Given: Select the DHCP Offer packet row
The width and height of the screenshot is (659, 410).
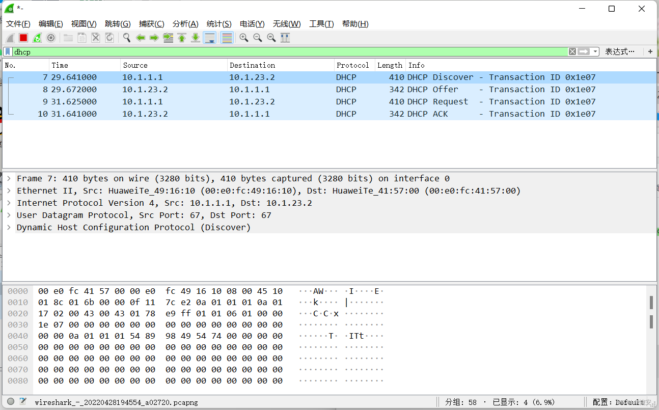Looking at the screenshot, I should tap(329, 90).
